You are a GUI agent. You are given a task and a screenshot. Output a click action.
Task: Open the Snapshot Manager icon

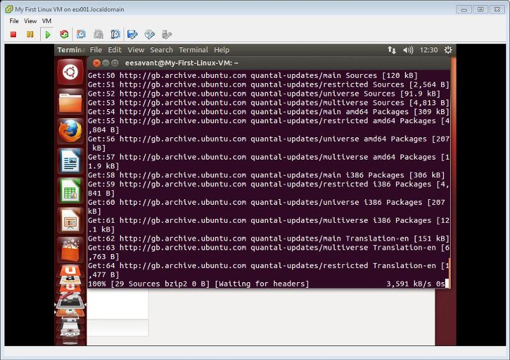115,34
